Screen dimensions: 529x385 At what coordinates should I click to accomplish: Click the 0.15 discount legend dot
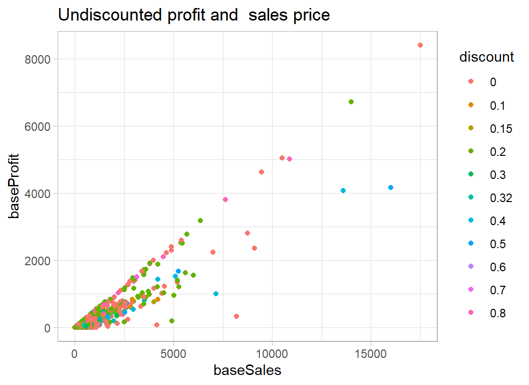coord(471,129)
